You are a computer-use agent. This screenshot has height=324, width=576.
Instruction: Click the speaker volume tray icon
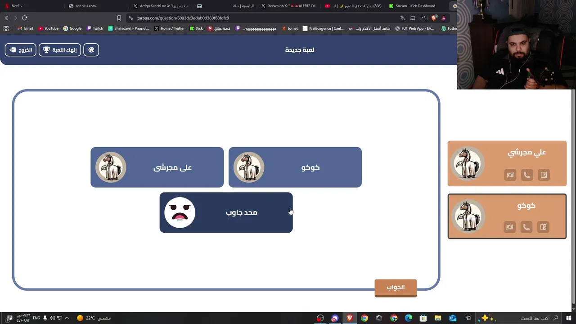pyautogui.click(x=52, y=318)
